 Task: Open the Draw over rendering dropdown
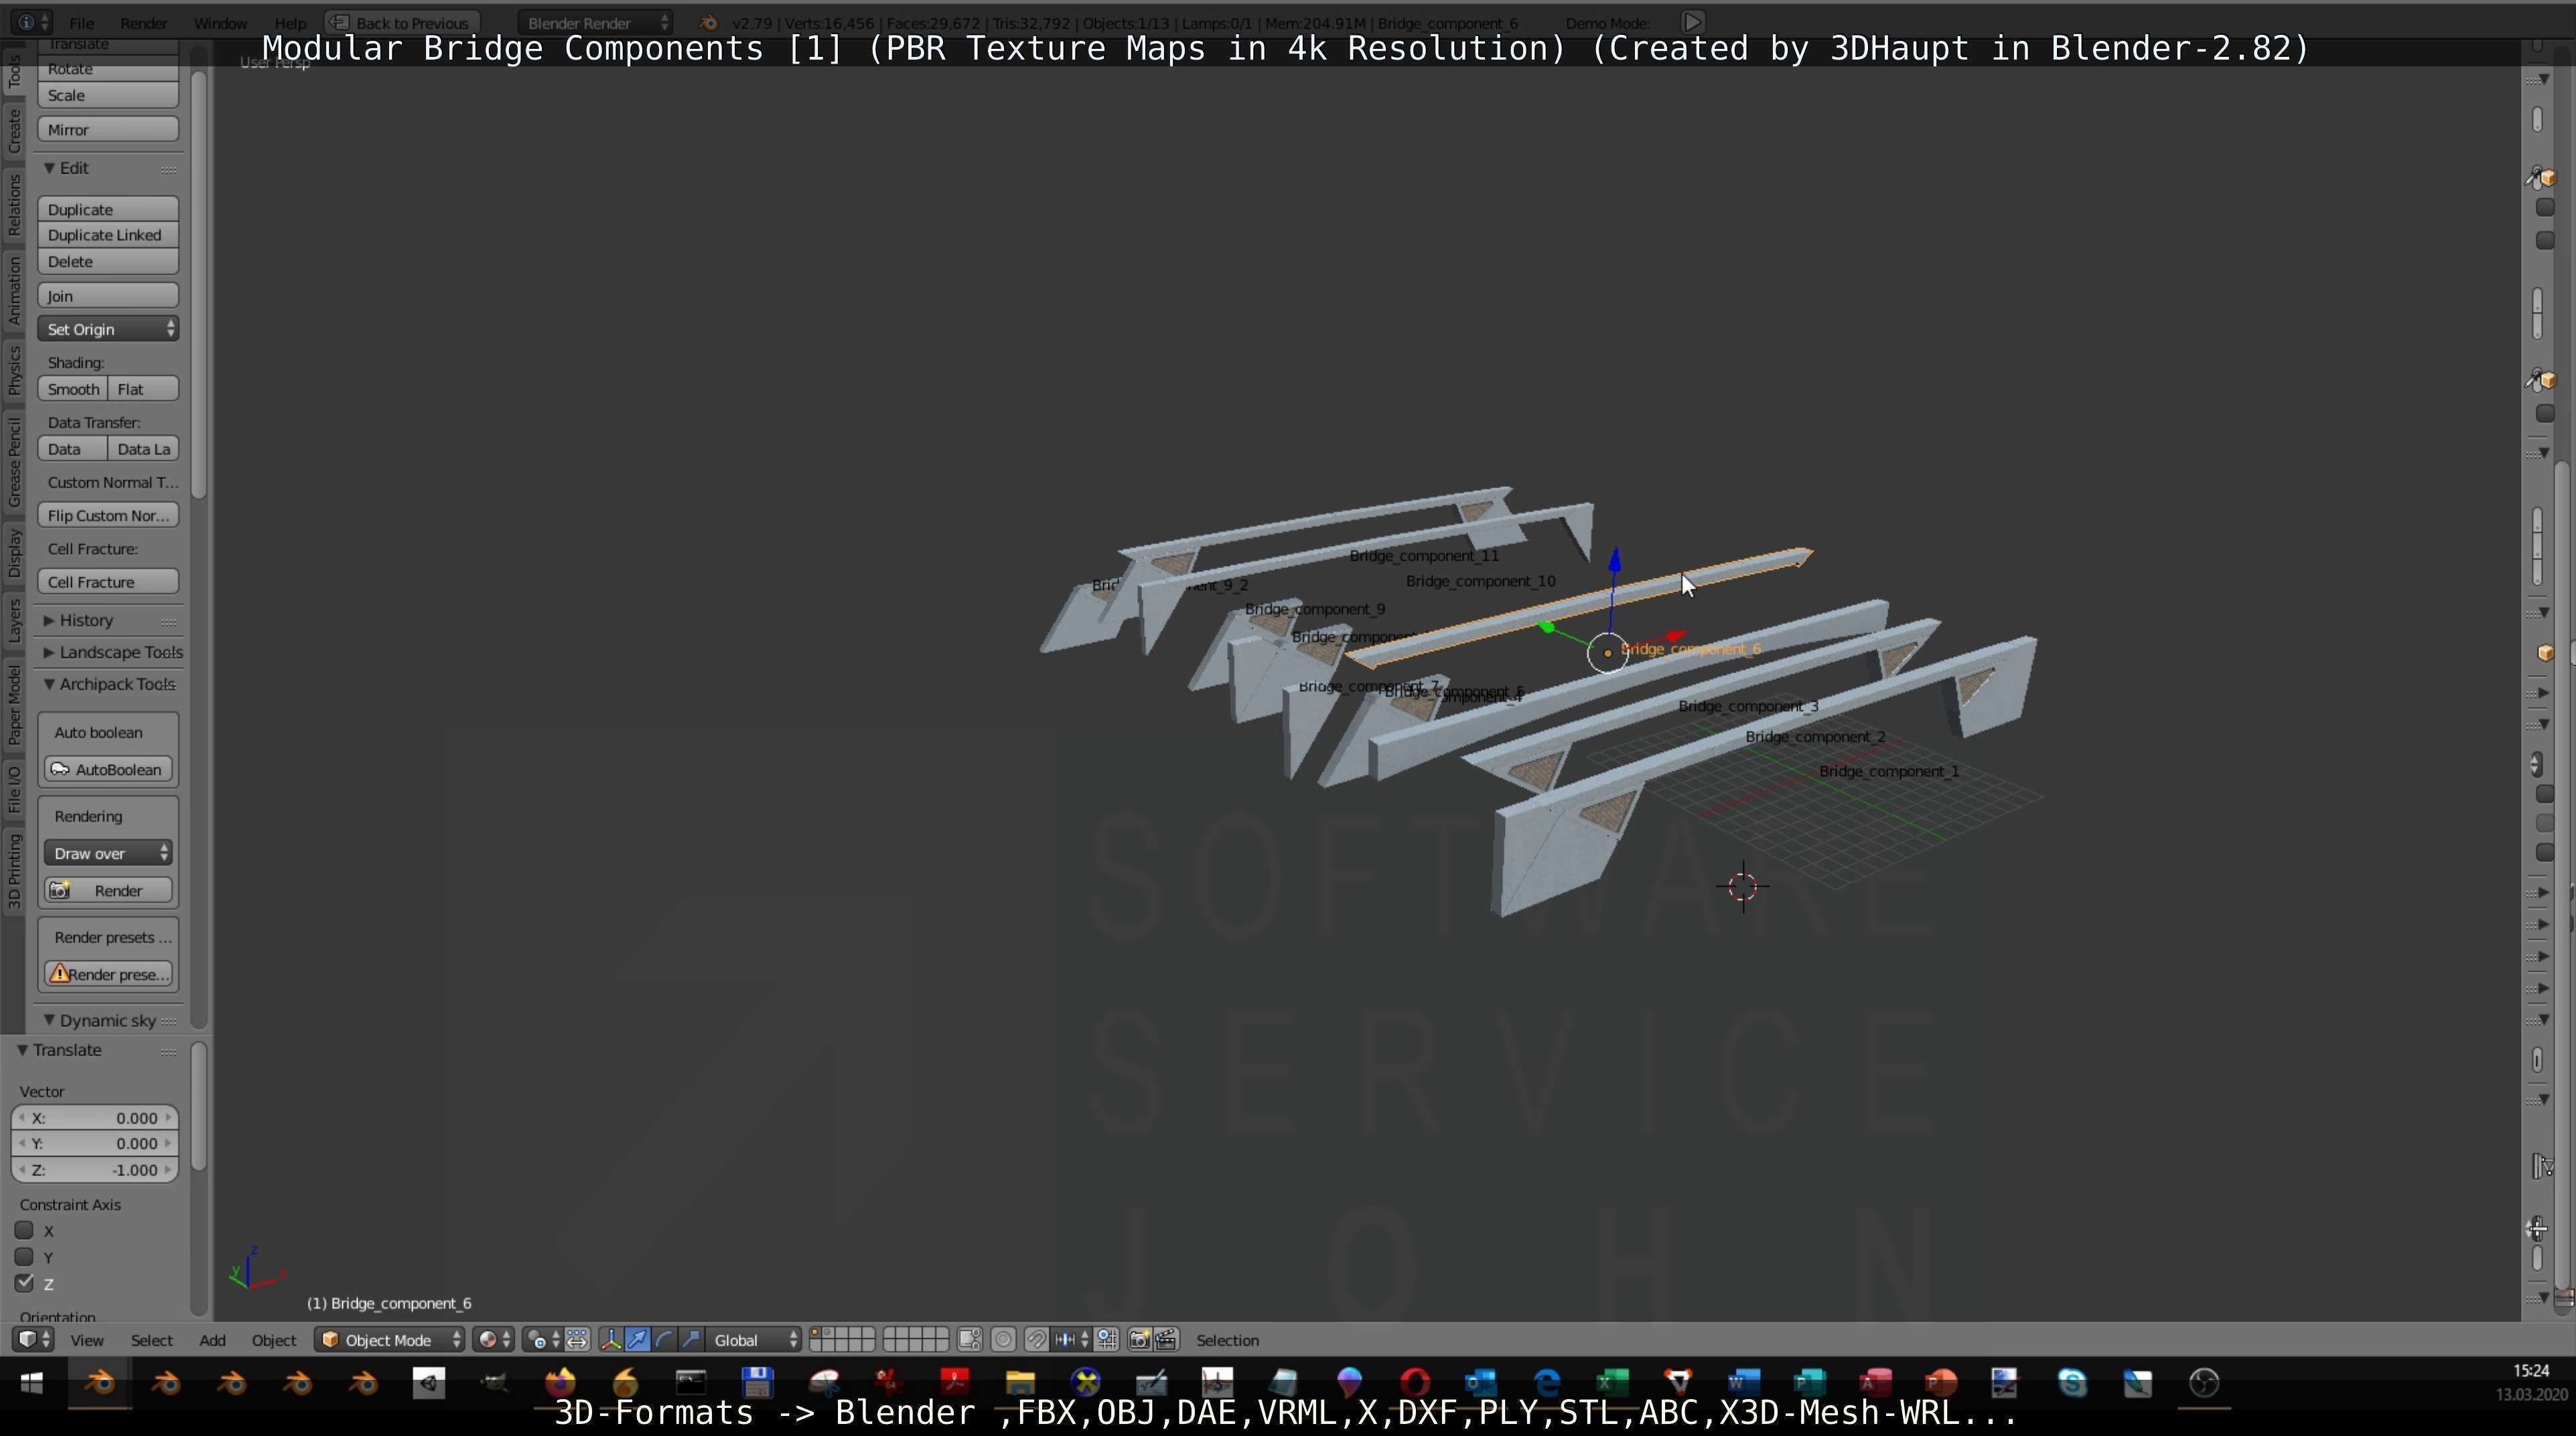pos(108,853)
